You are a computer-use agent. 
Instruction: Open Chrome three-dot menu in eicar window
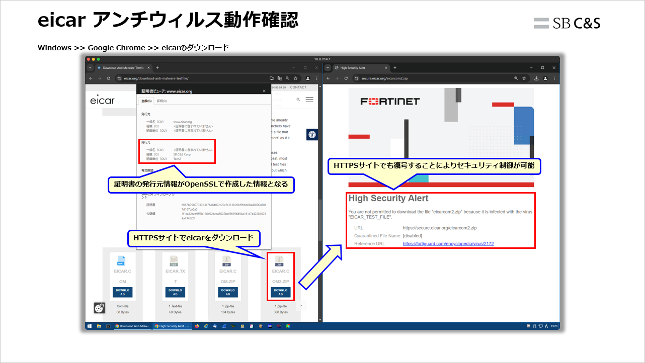tap(316, 78)
